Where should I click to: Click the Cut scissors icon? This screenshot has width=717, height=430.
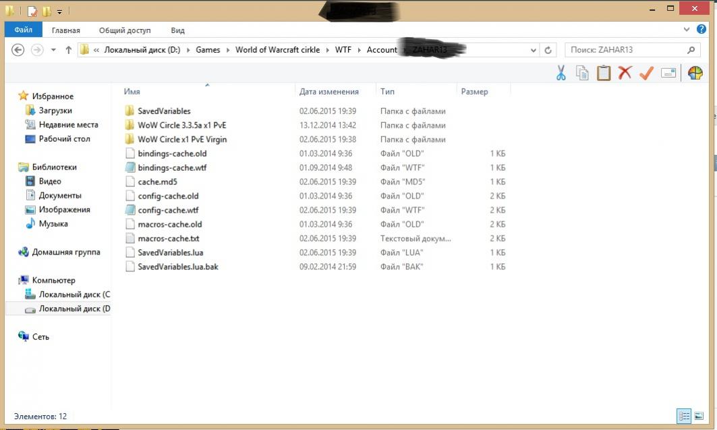pyautogui.click(x=561, y=73)
